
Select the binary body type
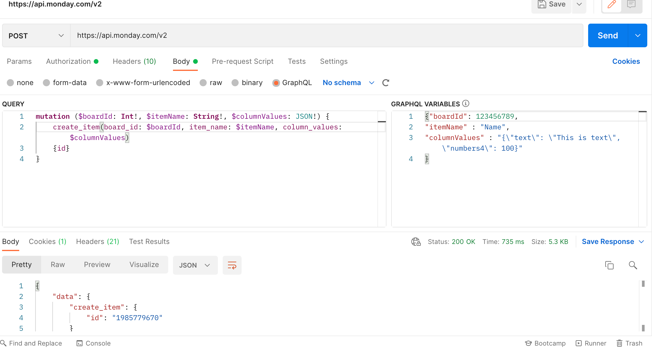click(235, 83)
